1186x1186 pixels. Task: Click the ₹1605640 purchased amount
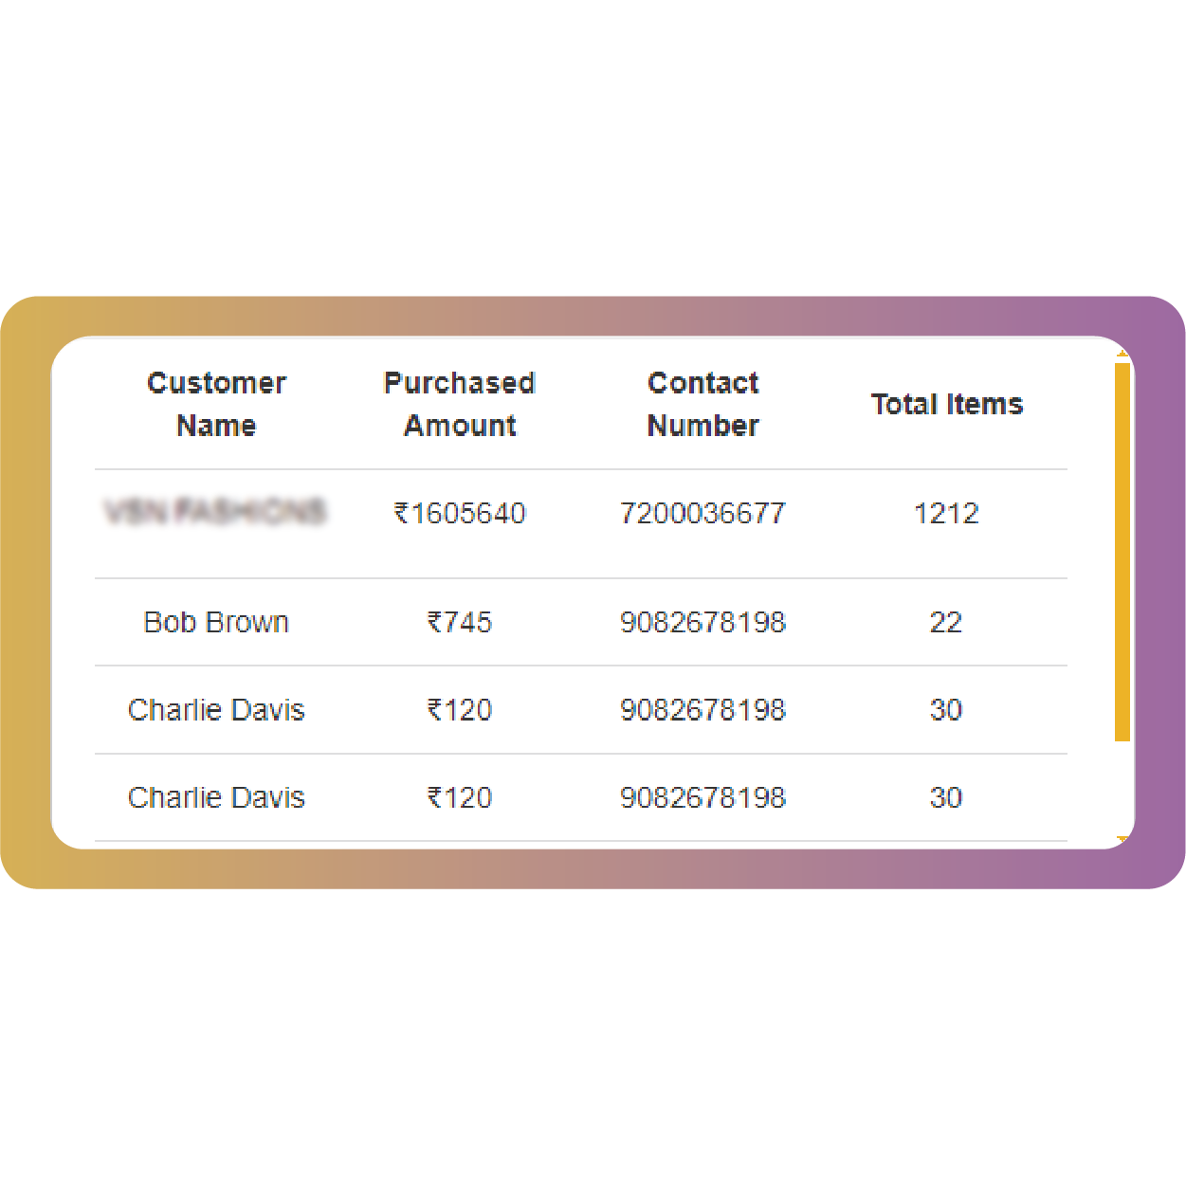click(460, 514)
